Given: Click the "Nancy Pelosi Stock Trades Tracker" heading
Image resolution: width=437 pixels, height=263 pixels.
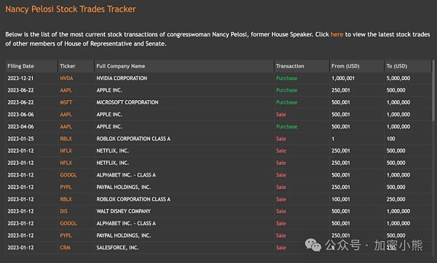Looking at the screenshot, I should point(71,9).
